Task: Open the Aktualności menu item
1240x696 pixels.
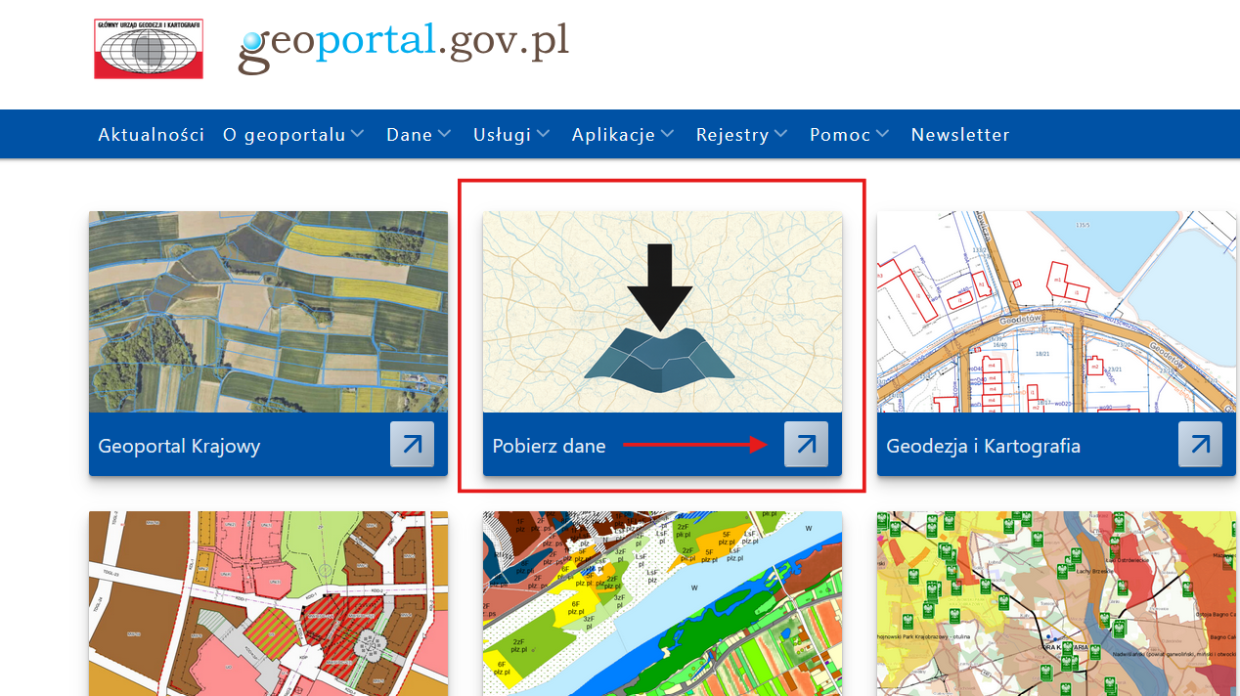Action: coord(151,135)
